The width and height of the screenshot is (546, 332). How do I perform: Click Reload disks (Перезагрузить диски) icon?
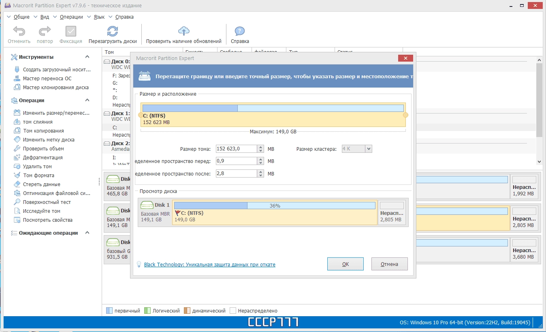click(x=113, y=31)
